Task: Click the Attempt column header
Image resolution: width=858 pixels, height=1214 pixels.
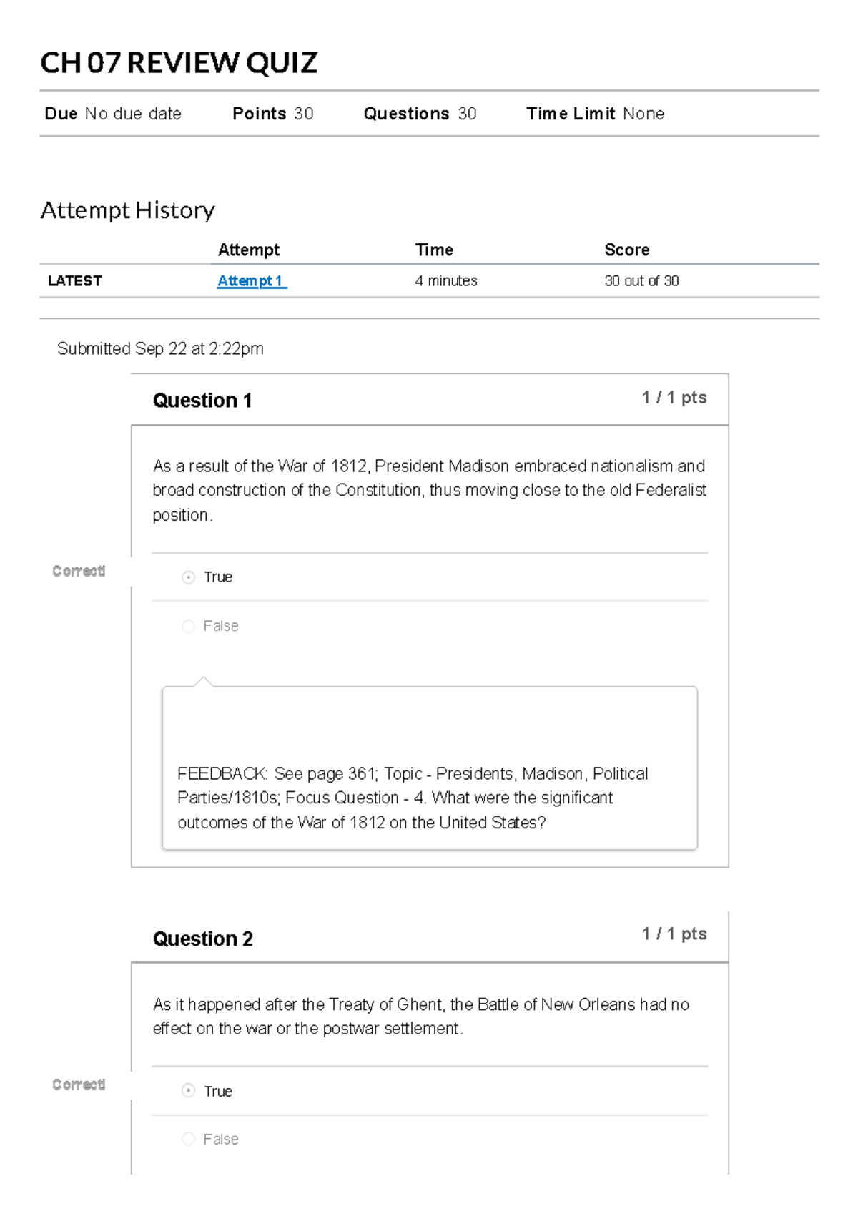Action: pos(249,250)
